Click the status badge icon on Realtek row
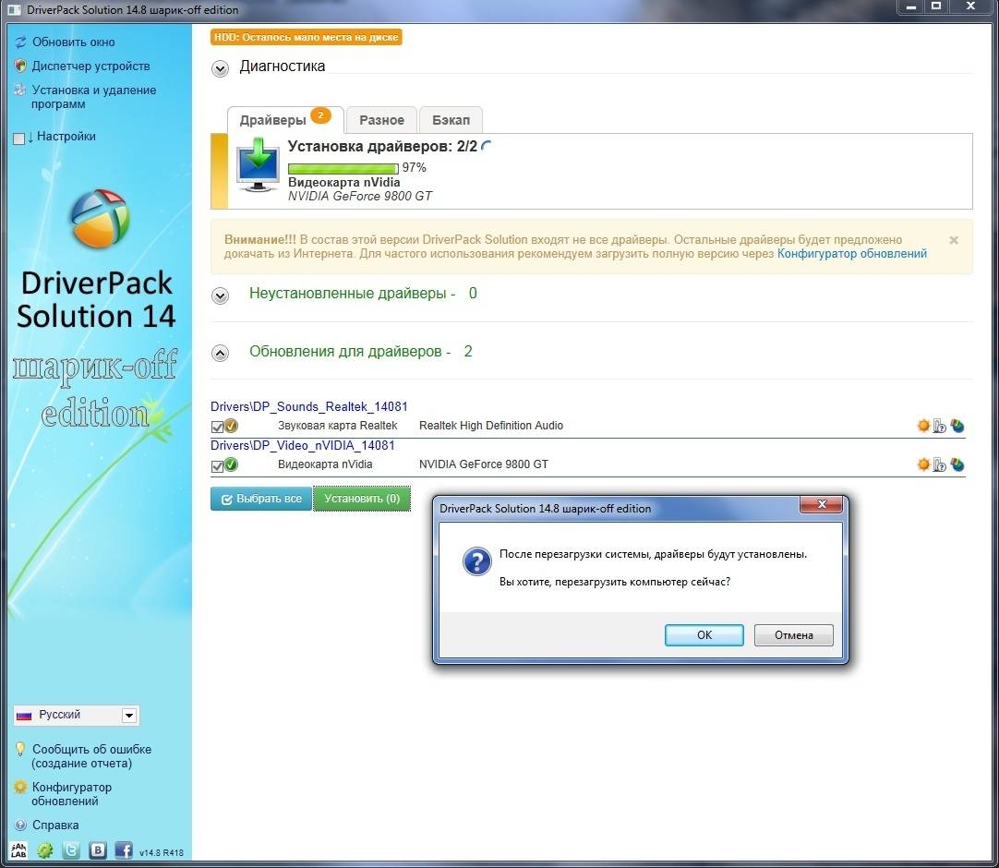Viewport: 999px width, 868px height. 231,426
